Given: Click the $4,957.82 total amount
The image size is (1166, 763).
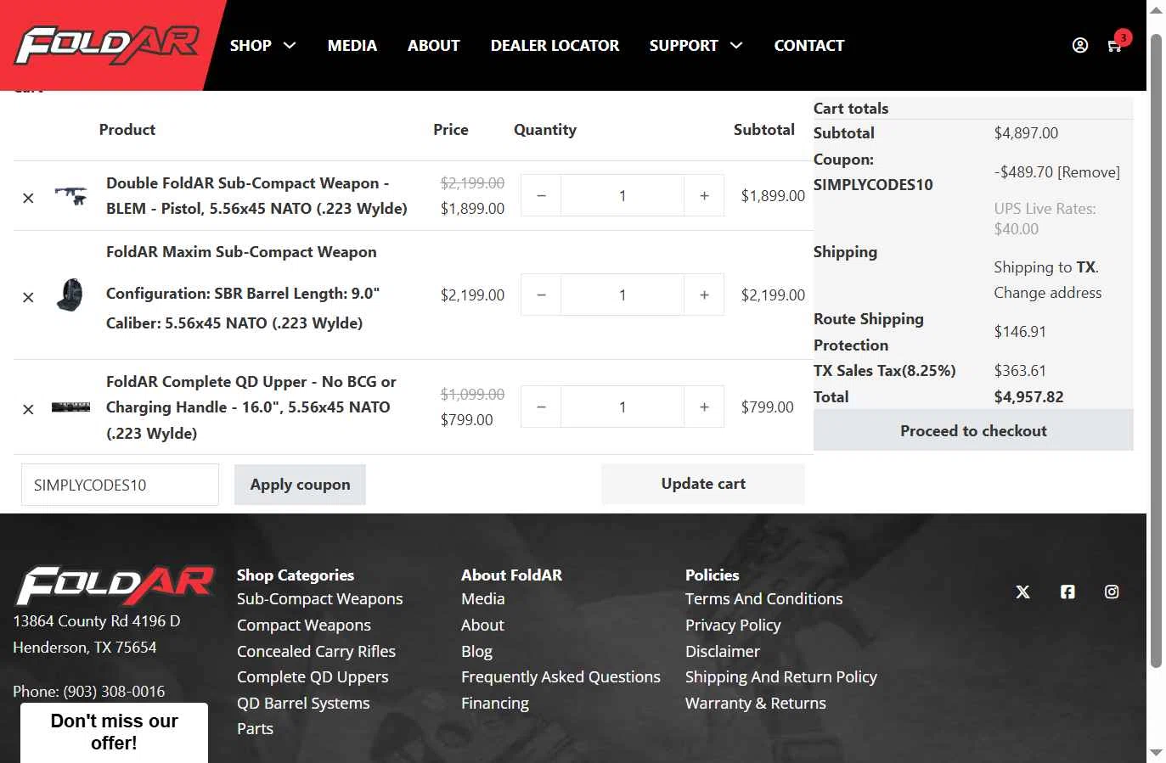Looking at the screenshot, I should [x=1028, y=397].
